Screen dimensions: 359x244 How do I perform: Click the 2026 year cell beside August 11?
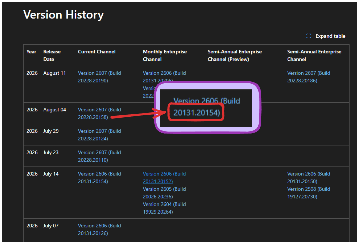[x=32, y=73]
